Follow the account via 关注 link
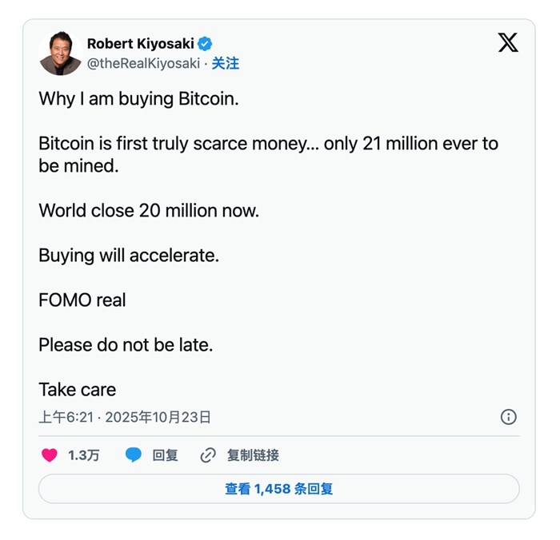Image resolution: width=560 pixels, height=540 pixels. pos(226,64)
